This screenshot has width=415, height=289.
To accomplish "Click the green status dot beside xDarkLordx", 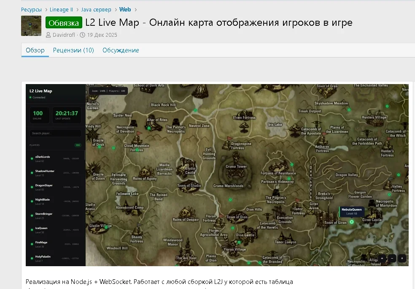I will [32, 158].
